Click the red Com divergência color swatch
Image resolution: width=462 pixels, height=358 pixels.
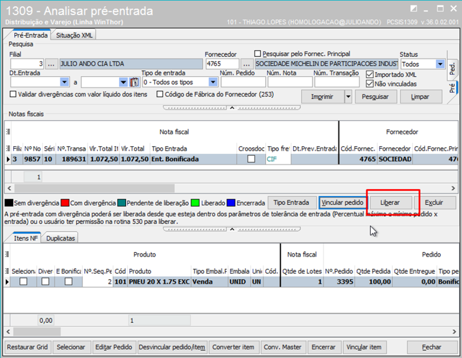click(x=65, y=203)
